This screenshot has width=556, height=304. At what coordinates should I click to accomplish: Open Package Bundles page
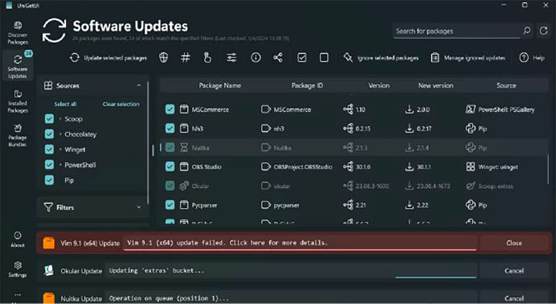click(18, 135)
